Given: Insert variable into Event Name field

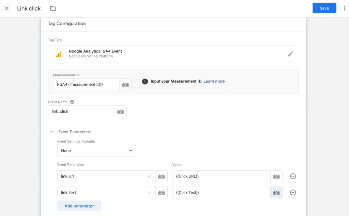Looking at the screenshot, I should (121, 111).
